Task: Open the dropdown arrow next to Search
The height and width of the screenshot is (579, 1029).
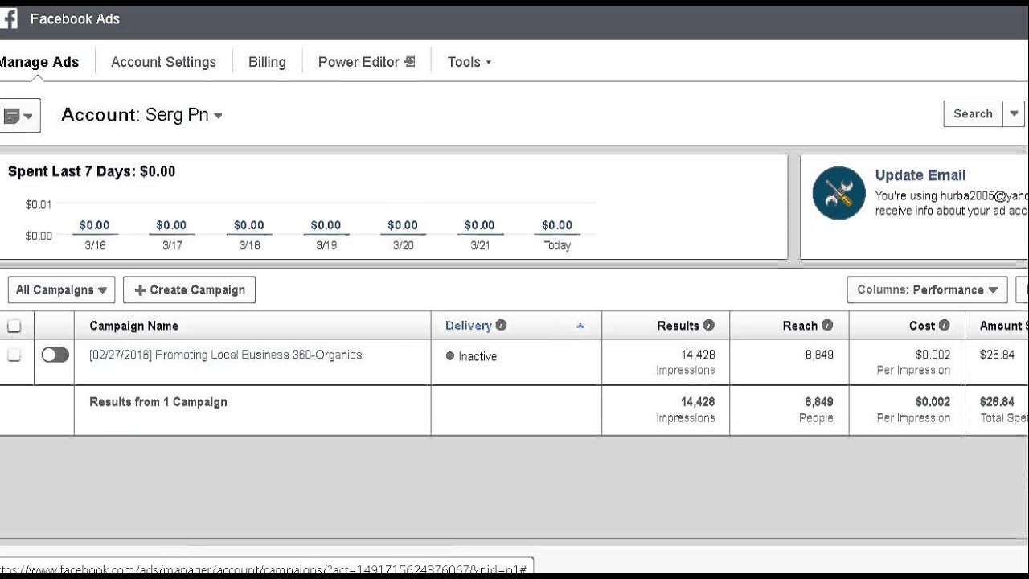Action: tap(1014, 113)
